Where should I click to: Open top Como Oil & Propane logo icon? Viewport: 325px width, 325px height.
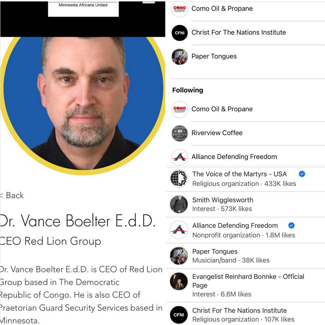tap(180, 9)
